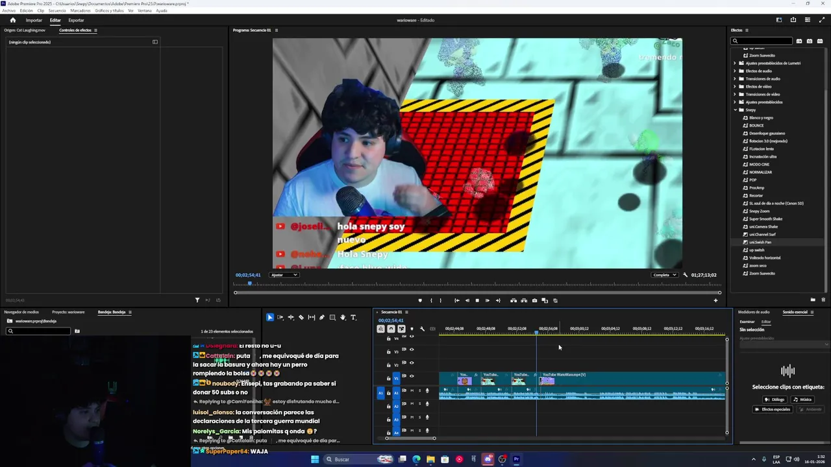Select the Rectangle tool

pos(332,317)
